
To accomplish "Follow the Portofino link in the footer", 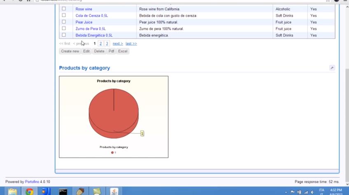I will [x=32, y=182].
